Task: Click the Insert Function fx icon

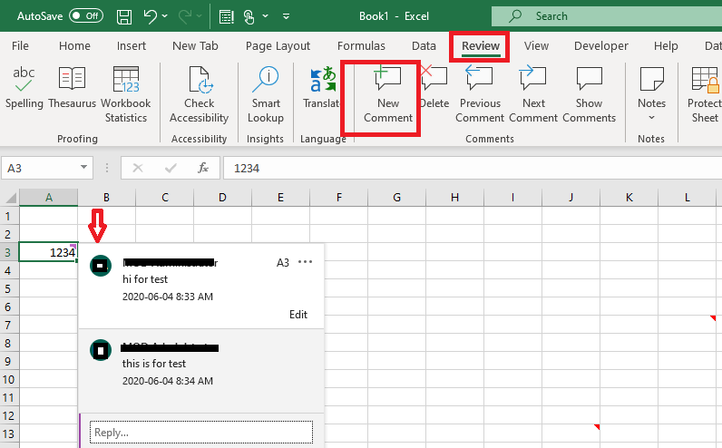Action: [203, 168]
